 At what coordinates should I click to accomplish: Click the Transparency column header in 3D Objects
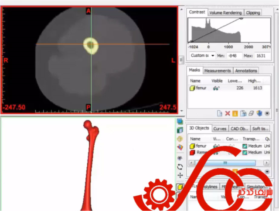coord(251,139)
